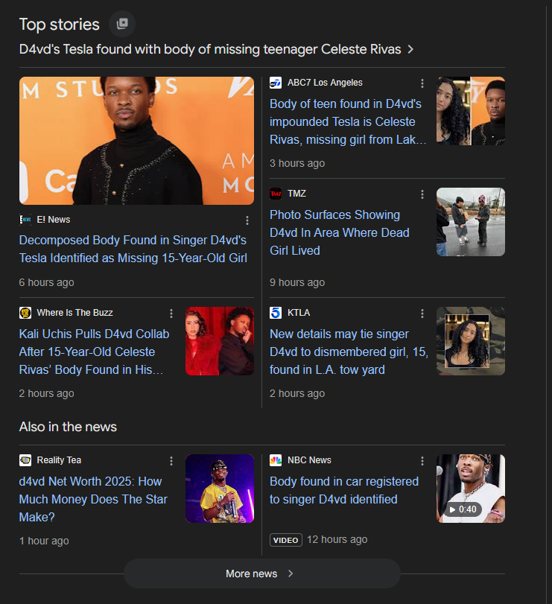Open the TMZ story more options menu

point(422,194)
